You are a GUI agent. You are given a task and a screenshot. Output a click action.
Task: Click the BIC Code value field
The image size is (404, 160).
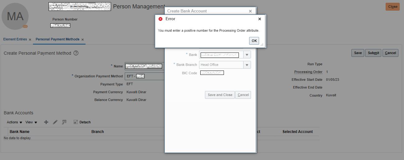212,73
